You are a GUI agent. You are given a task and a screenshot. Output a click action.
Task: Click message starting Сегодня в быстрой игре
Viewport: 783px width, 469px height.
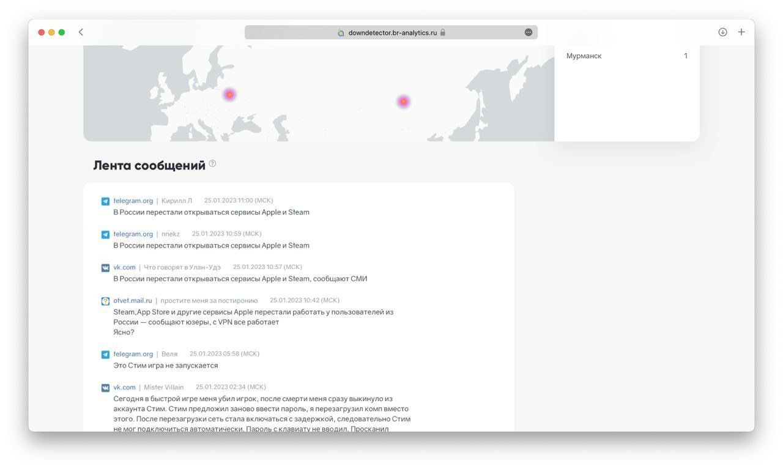point(262,414)
